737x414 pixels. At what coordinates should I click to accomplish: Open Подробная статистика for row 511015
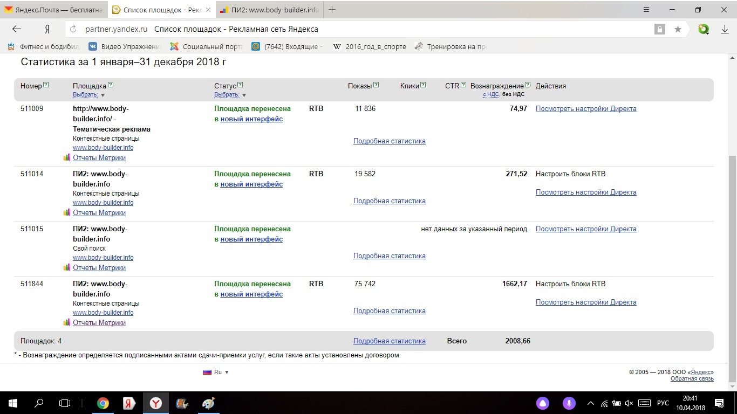[390, 256]
